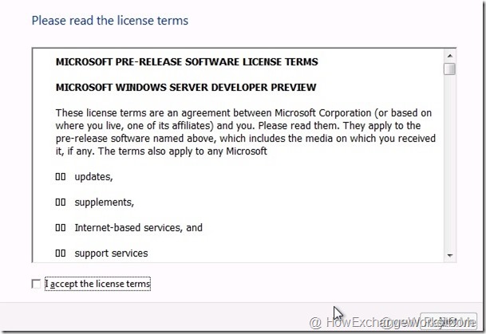486x334 pixels.
Task: Click the bullet marker before "Internet-based services"
Action: 61,227
